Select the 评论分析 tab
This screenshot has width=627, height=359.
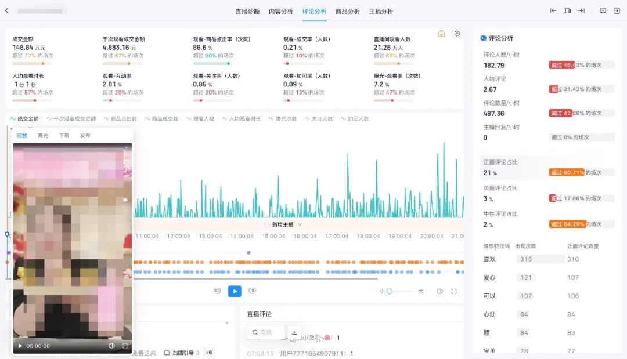click(314, 12)
